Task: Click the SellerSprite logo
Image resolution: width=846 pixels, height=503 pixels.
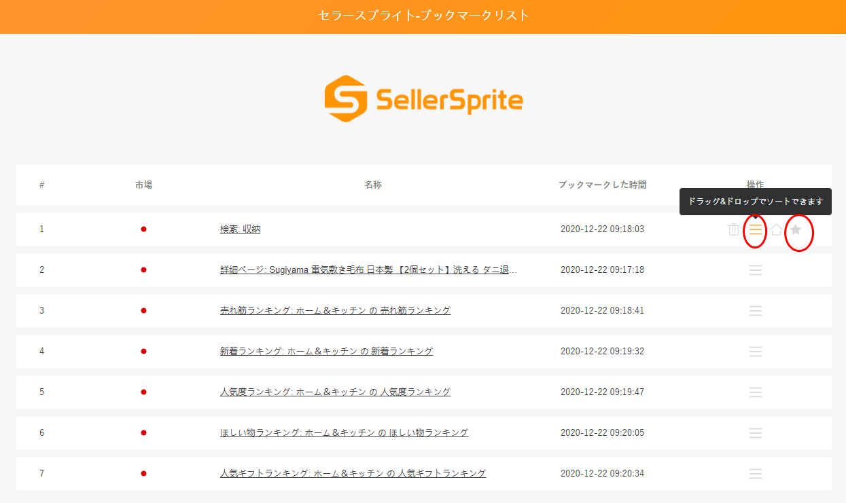Action: tap(423, 99)
